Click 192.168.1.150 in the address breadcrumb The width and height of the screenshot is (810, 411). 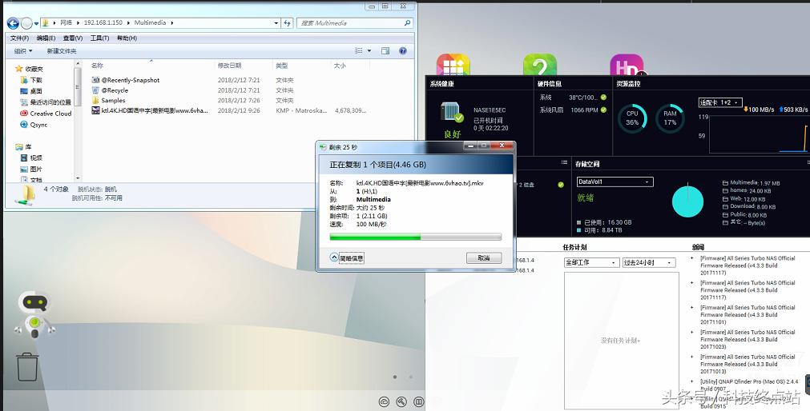103,23
